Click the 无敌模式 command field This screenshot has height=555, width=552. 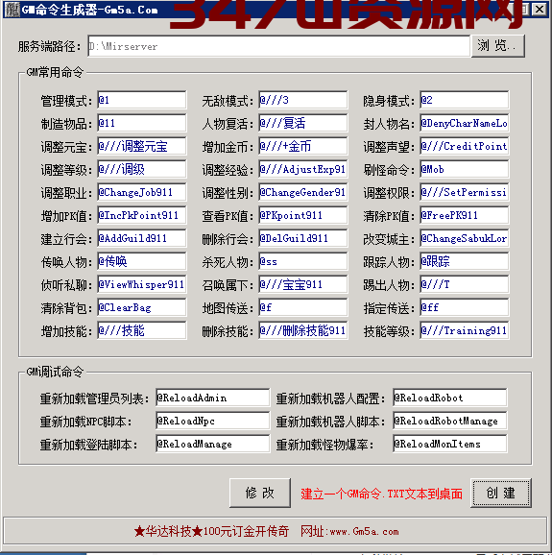[x=303, y=100]
